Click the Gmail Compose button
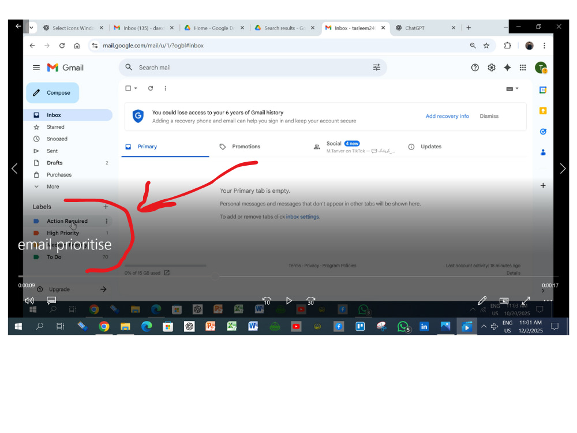Viewport: 577px width, 433px height. [53, 93]
